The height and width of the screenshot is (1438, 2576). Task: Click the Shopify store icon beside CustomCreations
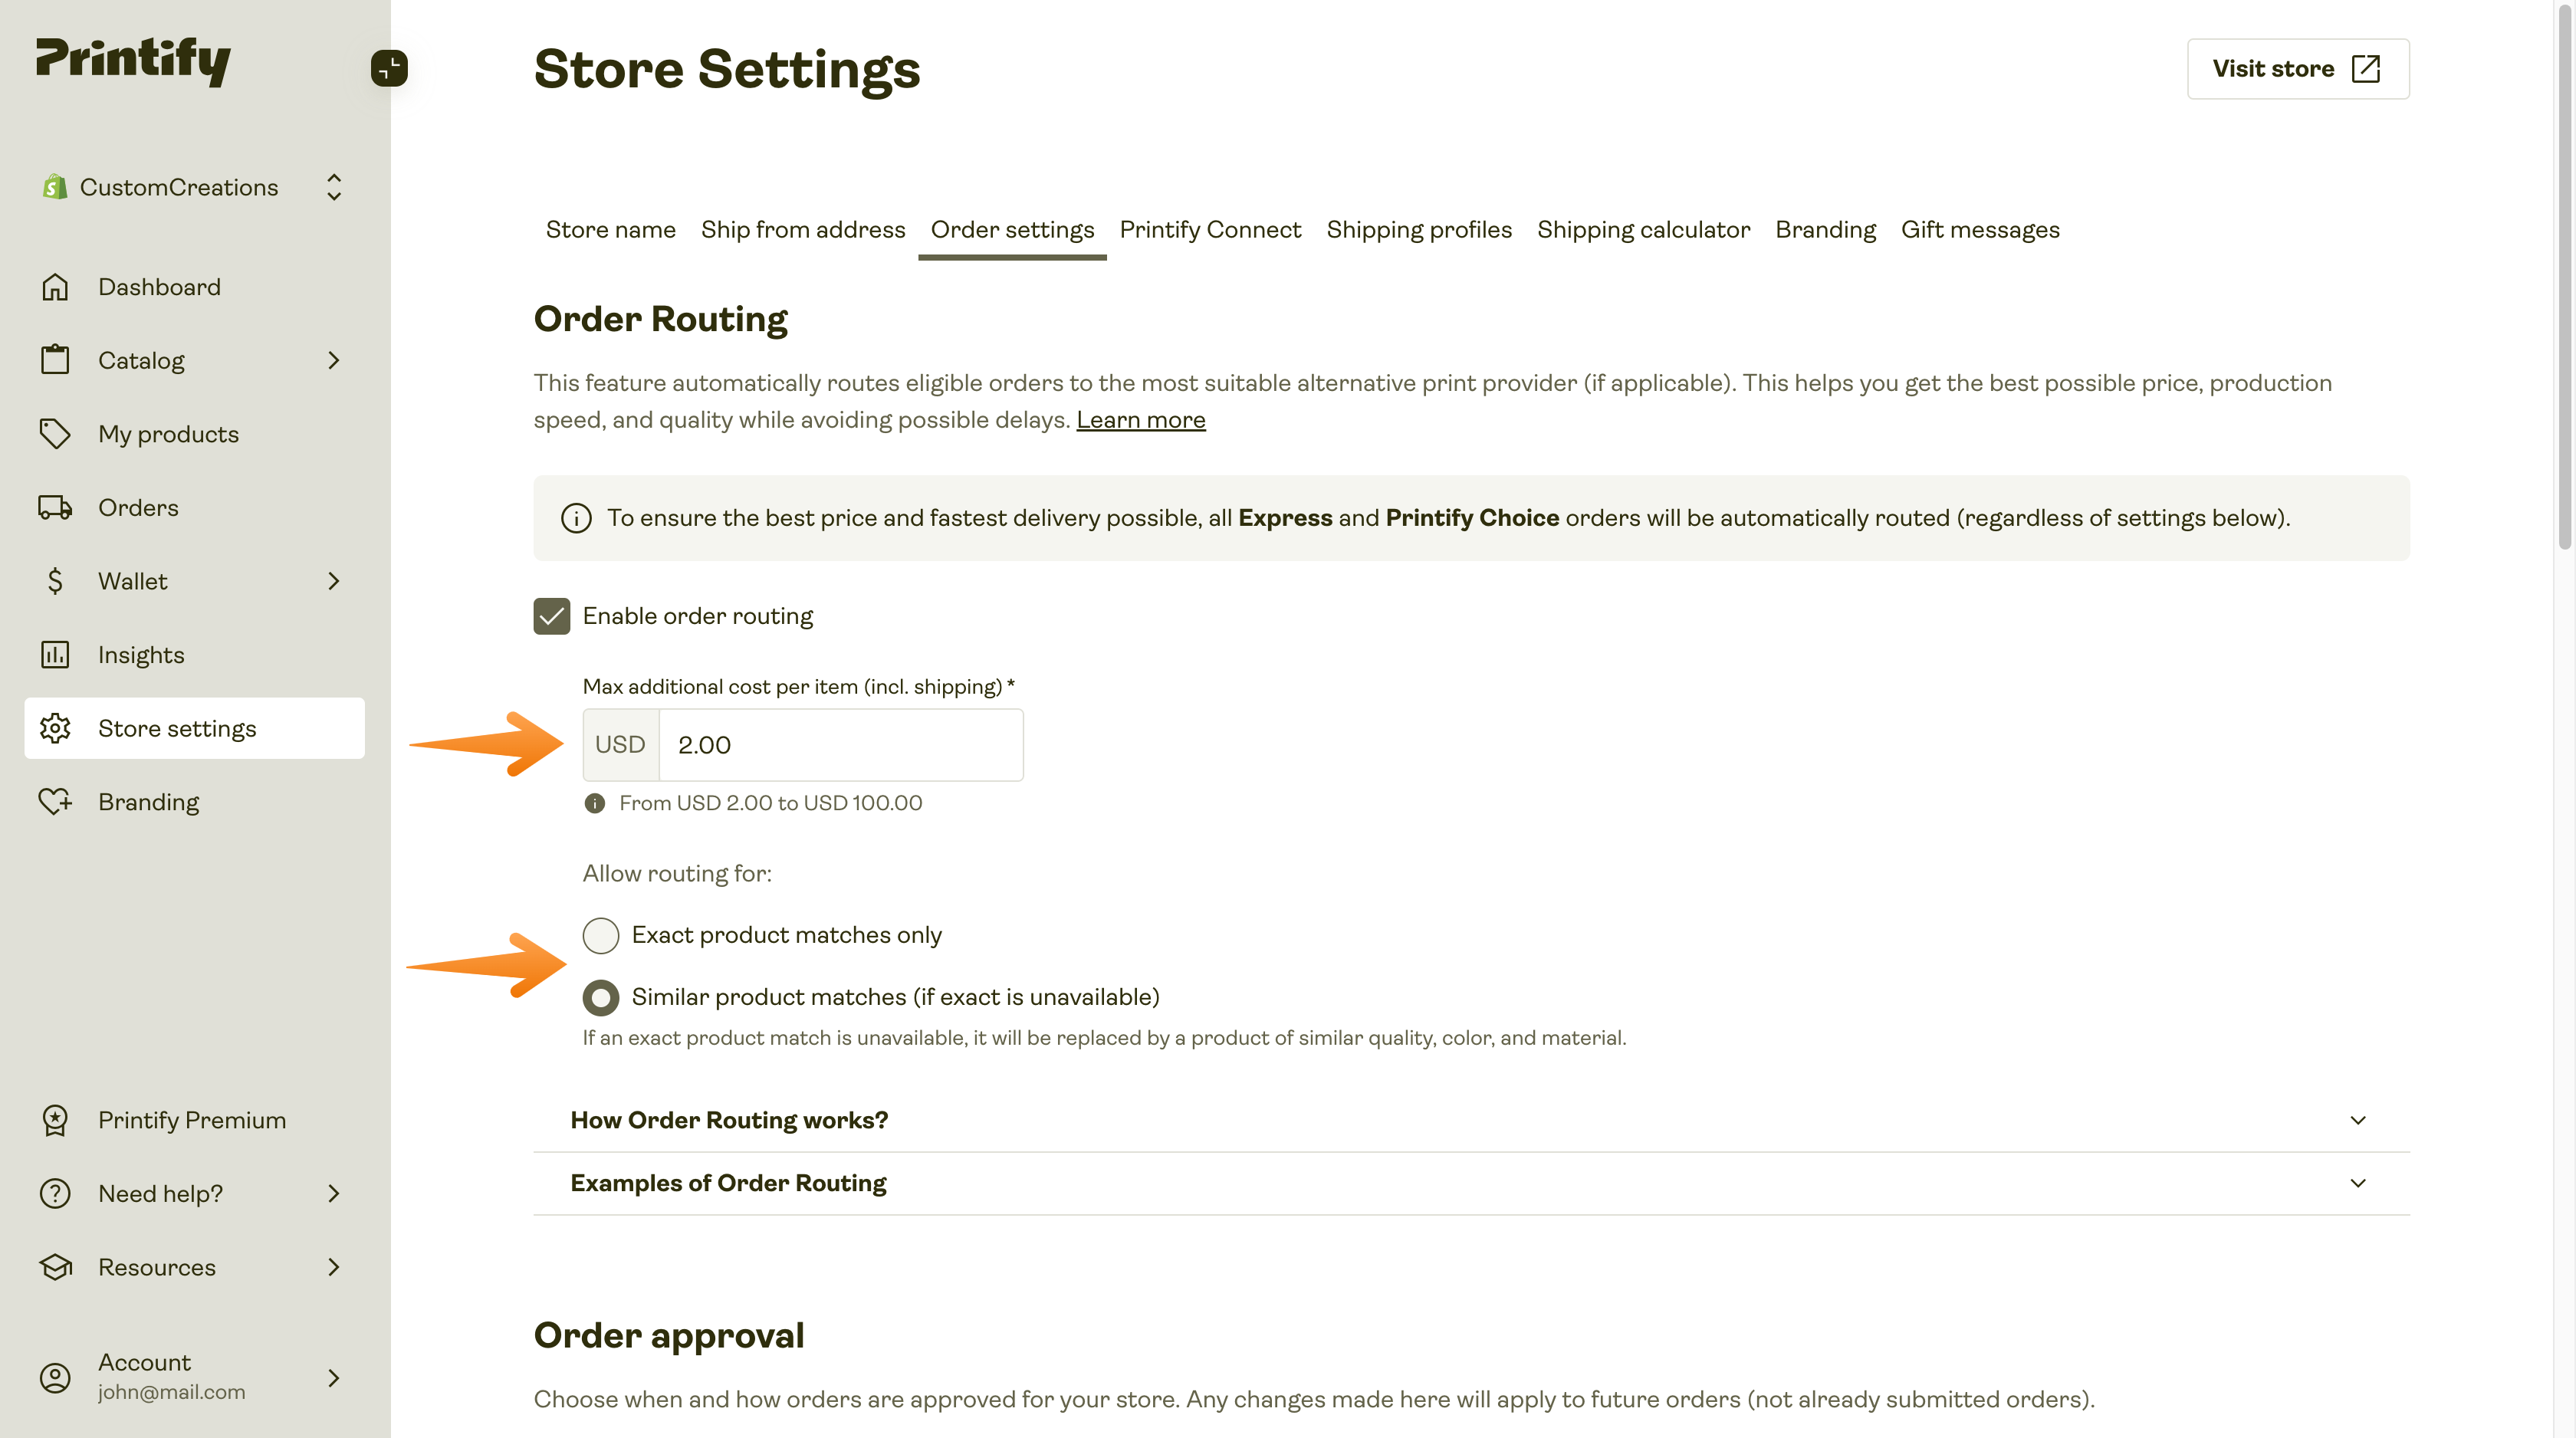[x=55, y=187]
